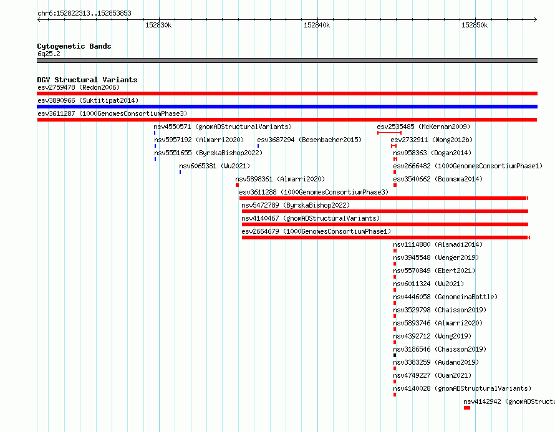The image size is (555, 432).
Task: Click esv2732911 (Wong2012b) label
Action: tap(432, 140)
